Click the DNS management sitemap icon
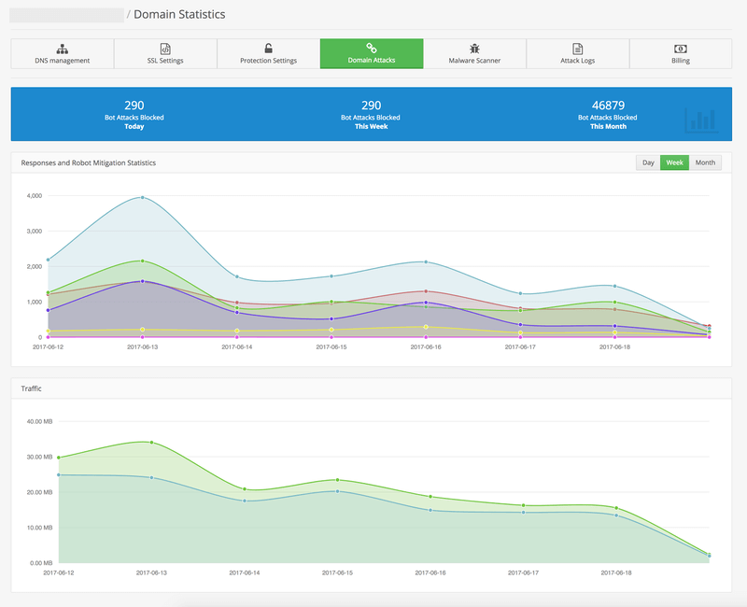747x607 pixels. coord(62,48)
